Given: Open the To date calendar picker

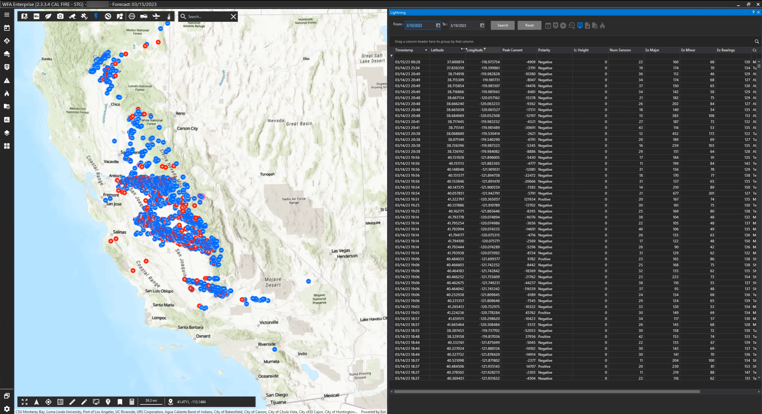Looking at the screenshot, I should pyautogui.click(x=482, y=26).
